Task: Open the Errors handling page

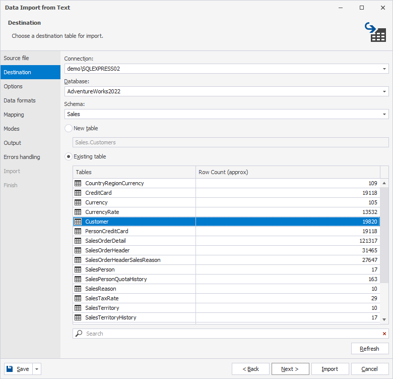Action: point(30,157)
